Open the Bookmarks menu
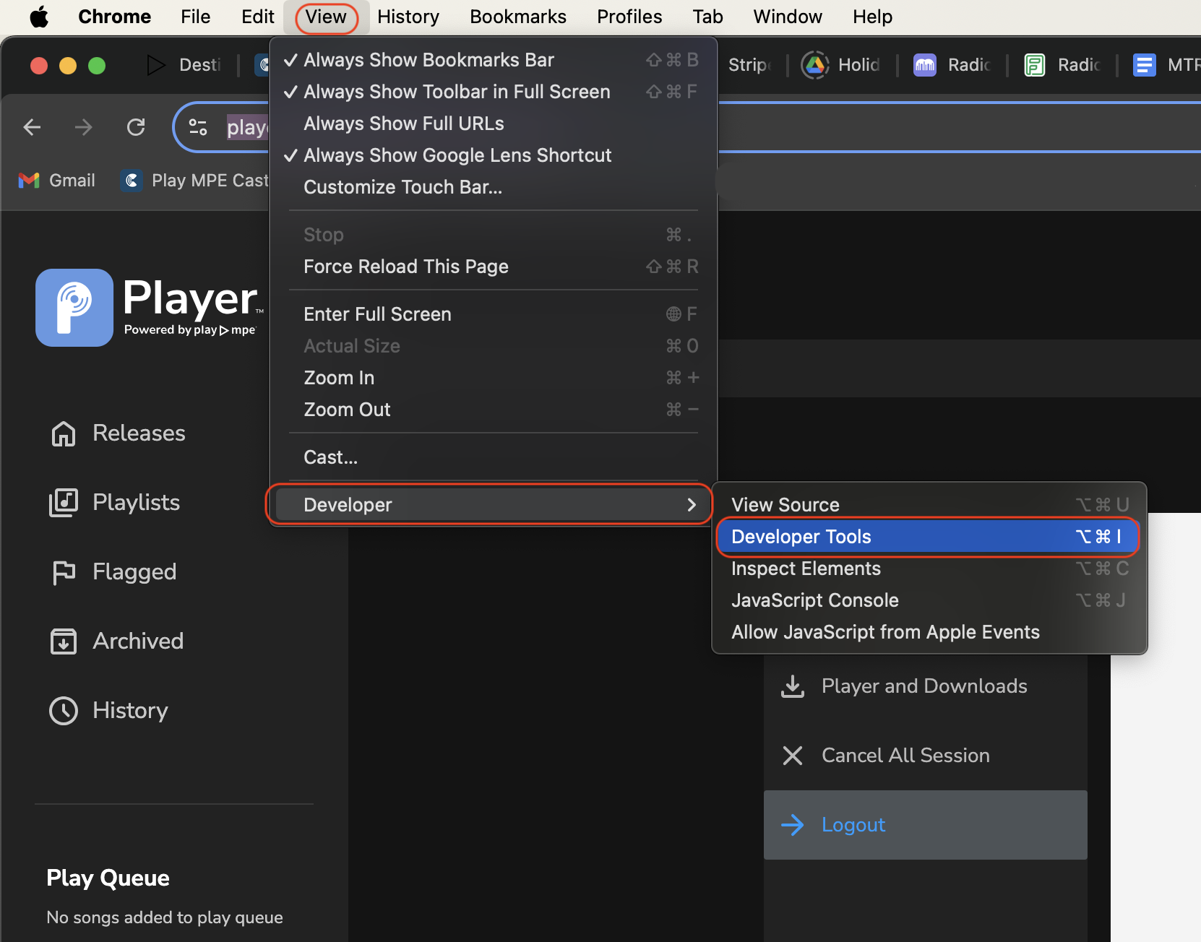The height and width of the screenshot is (942, 1201). [517, 17]
